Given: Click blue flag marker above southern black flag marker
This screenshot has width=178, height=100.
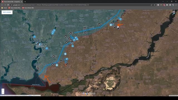Looking at the screenshot, I should click(x=67, y=59).
